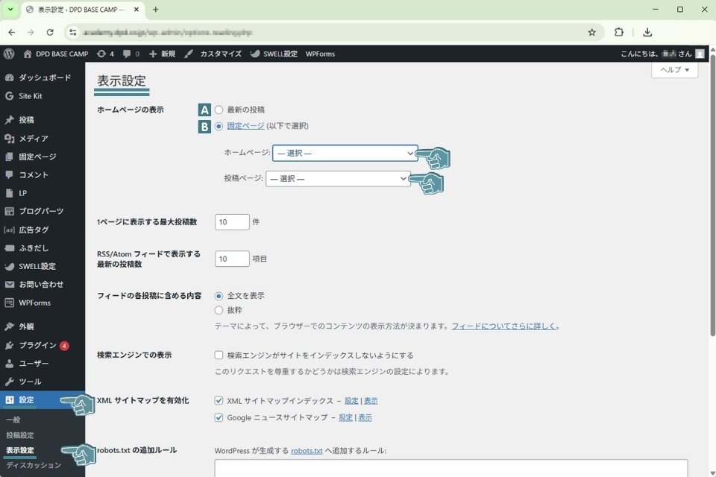Click the WordPress logo icon in admin bar
Screen dimensions: 716x477
point(9,54)
